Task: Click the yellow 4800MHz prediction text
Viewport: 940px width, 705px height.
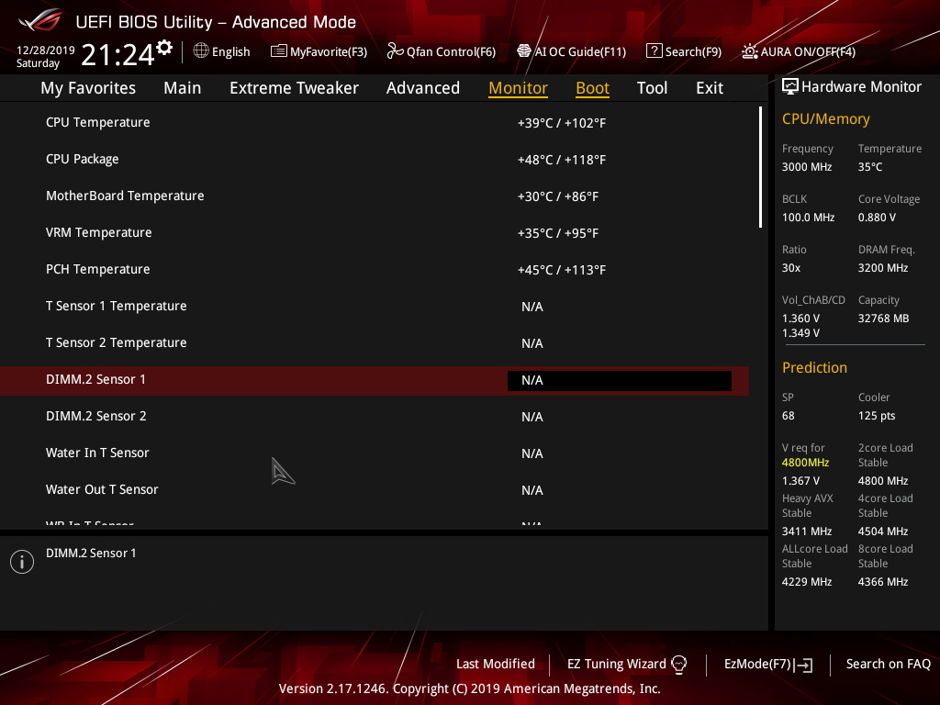Action: pyautogui.click(x=805, y=463)
